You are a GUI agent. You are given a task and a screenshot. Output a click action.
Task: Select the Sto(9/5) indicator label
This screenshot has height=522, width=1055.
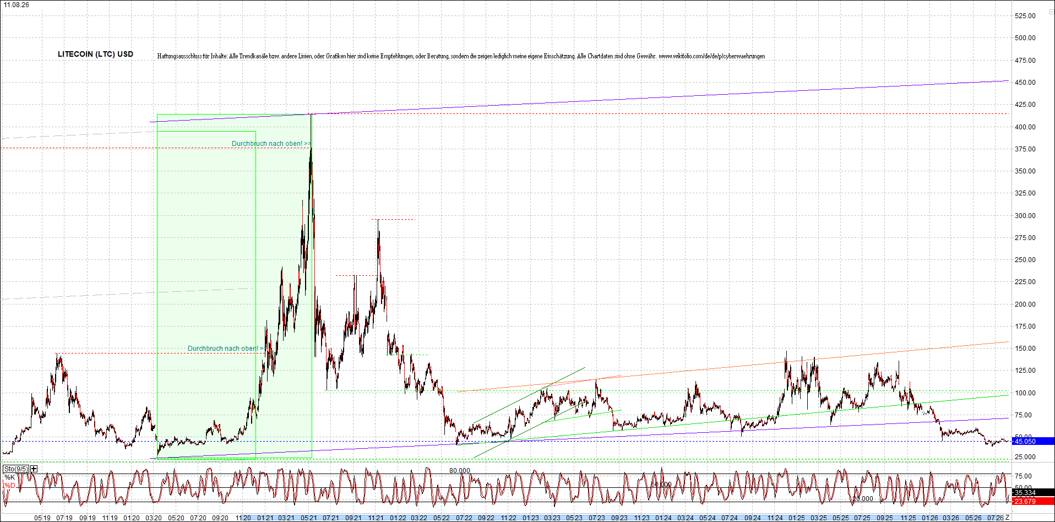coord(16,469)
